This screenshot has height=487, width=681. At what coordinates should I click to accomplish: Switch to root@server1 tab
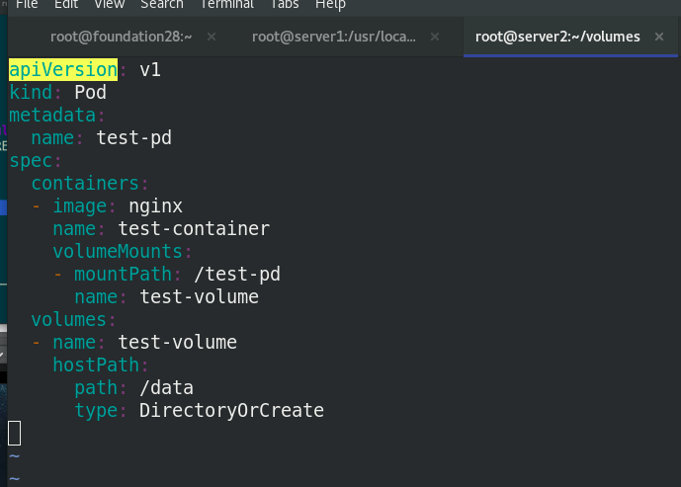click(x=333, y=37)
